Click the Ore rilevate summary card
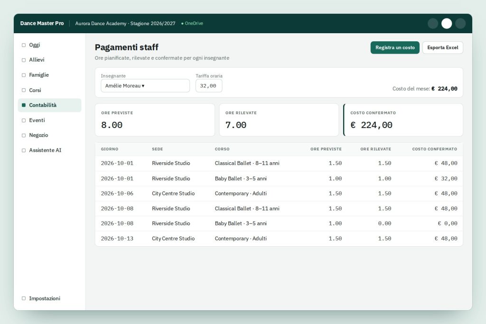Viewport: 486px width, 324px height. point(279,120)
